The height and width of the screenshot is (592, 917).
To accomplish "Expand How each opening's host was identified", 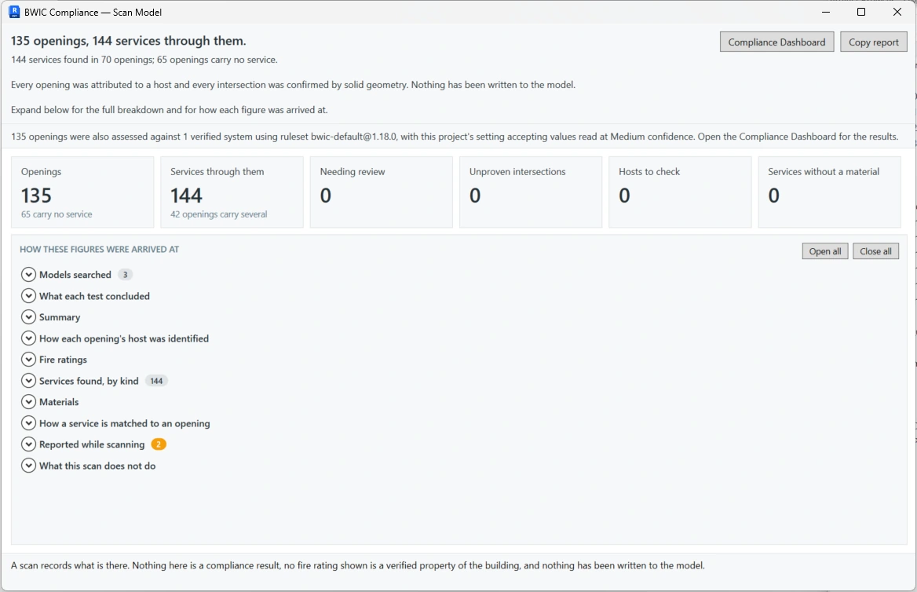I will (28, 338).
